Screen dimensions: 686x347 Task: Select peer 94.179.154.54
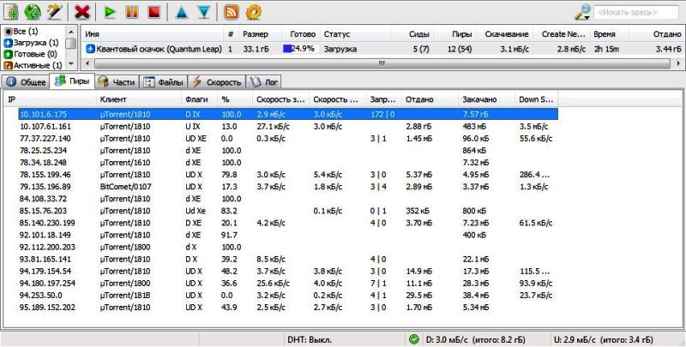coord(288,272)
